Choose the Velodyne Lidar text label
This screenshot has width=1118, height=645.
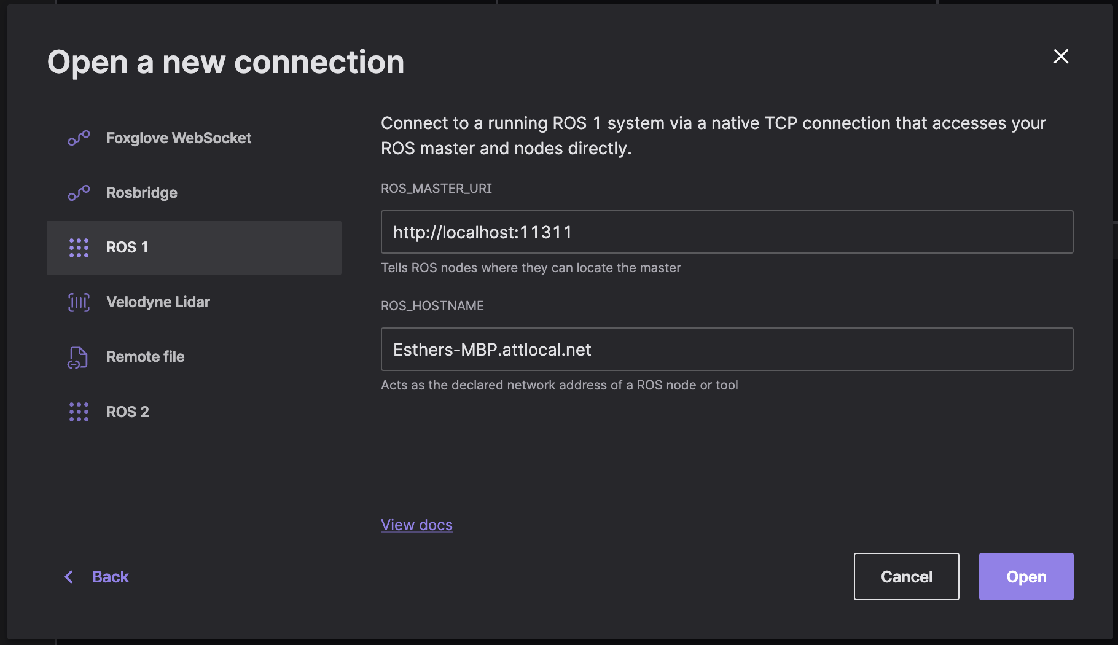[x=158, y=302]
